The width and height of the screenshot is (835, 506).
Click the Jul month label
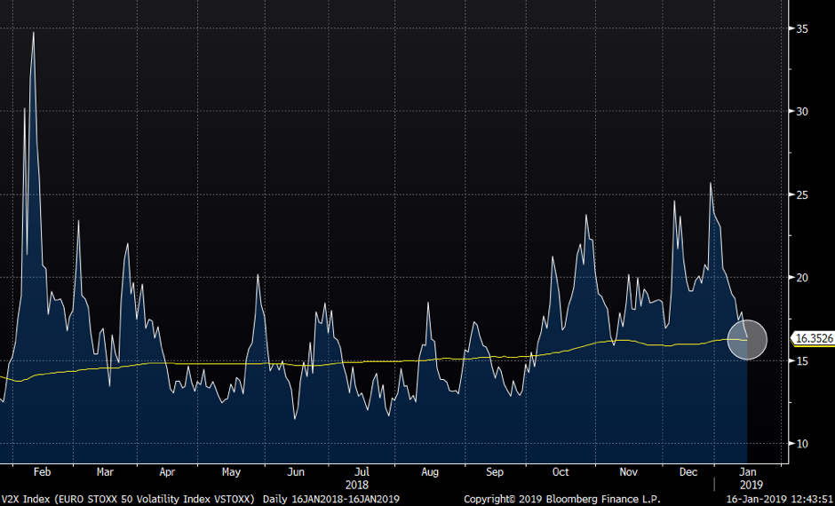pos(362,472)
